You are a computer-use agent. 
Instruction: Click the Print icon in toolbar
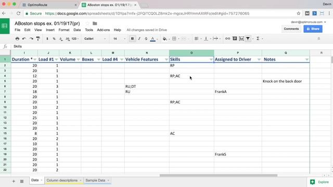(17, 38)
